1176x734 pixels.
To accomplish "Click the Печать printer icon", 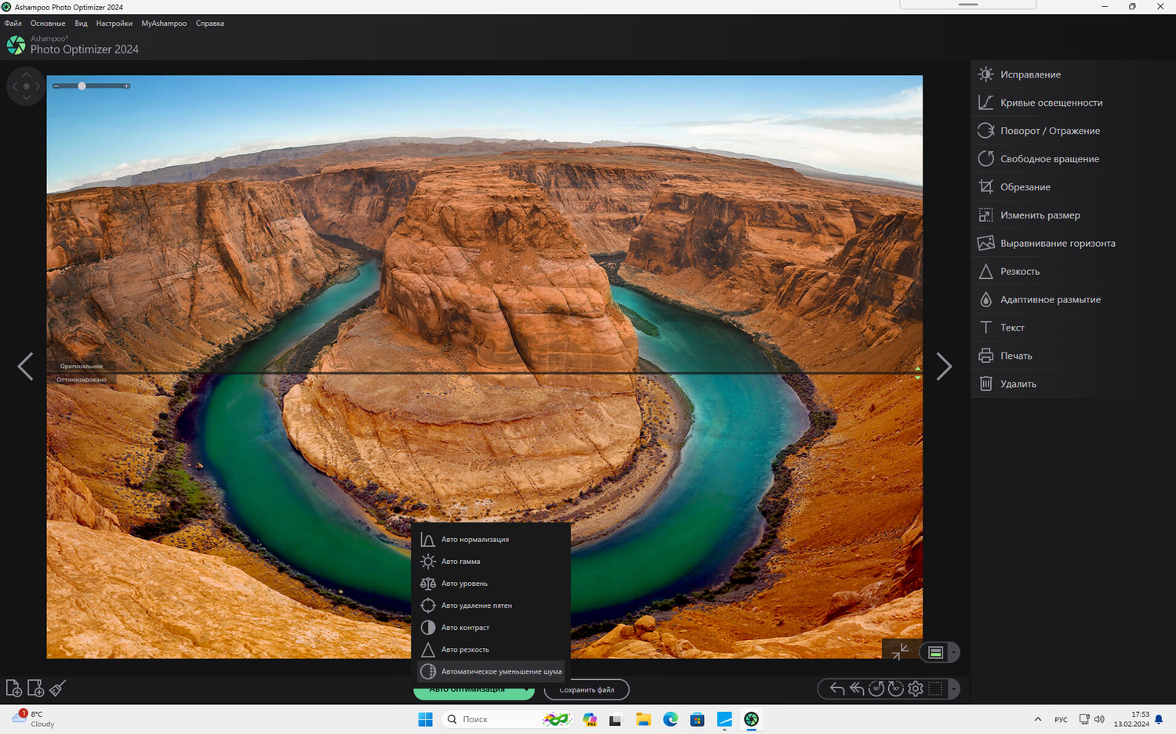I will tap(985, 356).
